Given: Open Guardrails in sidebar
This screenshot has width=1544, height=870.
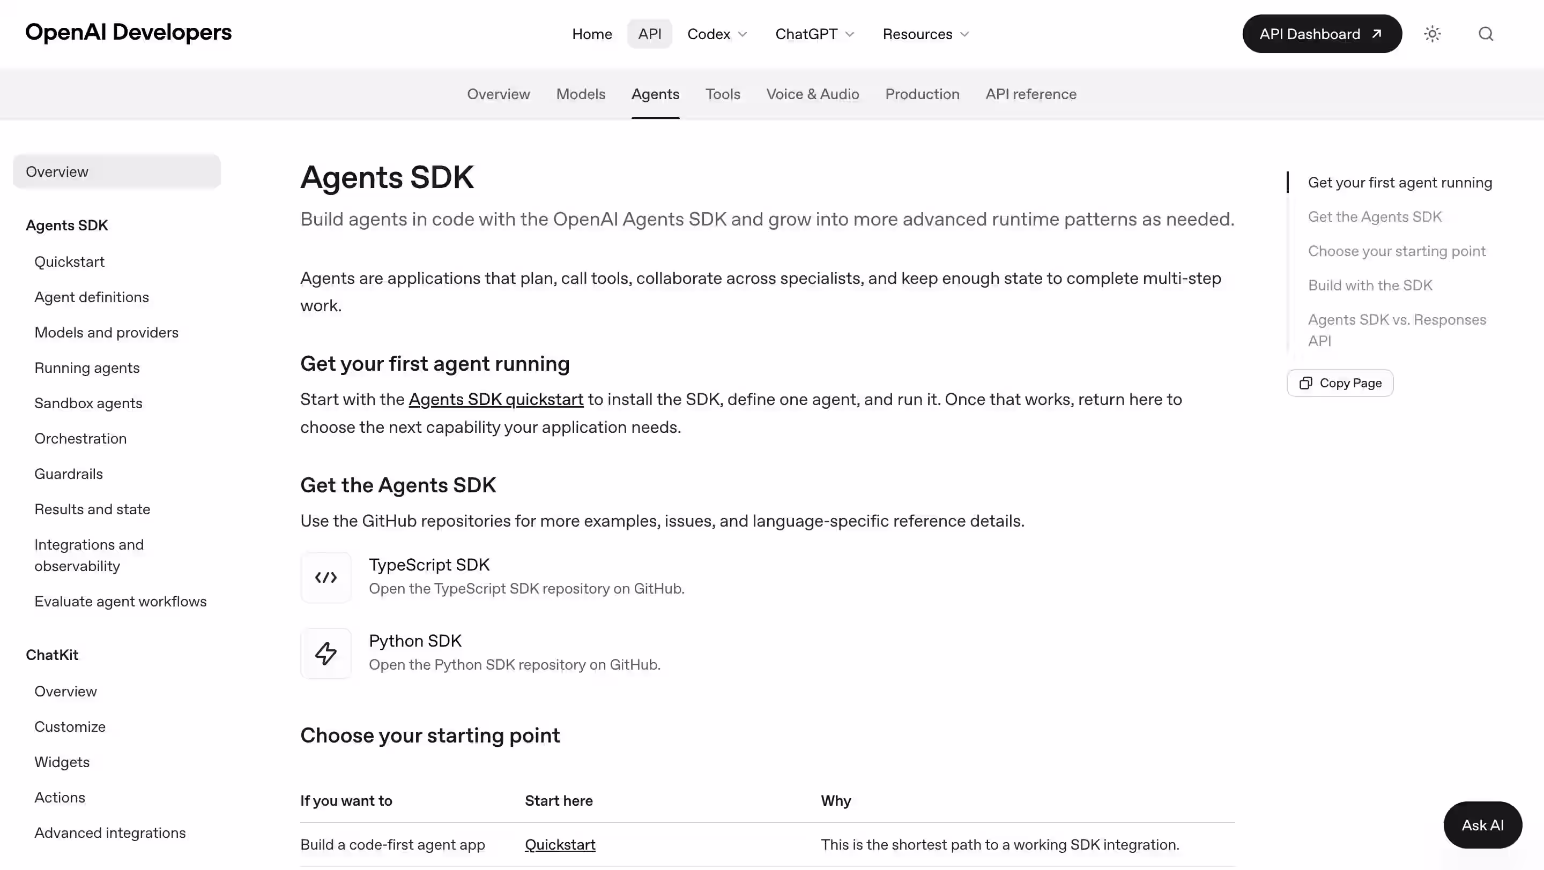Looking at the screenshot, I should 68,474.
